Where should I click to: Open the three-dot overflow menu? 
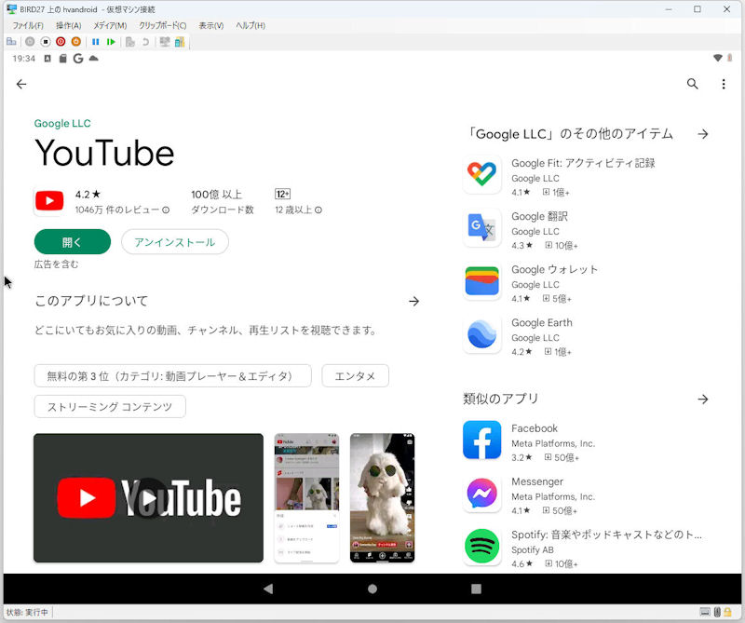pos(724,84)
